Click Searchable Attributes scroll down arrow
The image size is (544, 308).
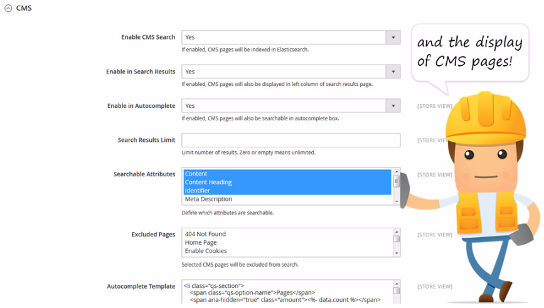click(397, 201)
